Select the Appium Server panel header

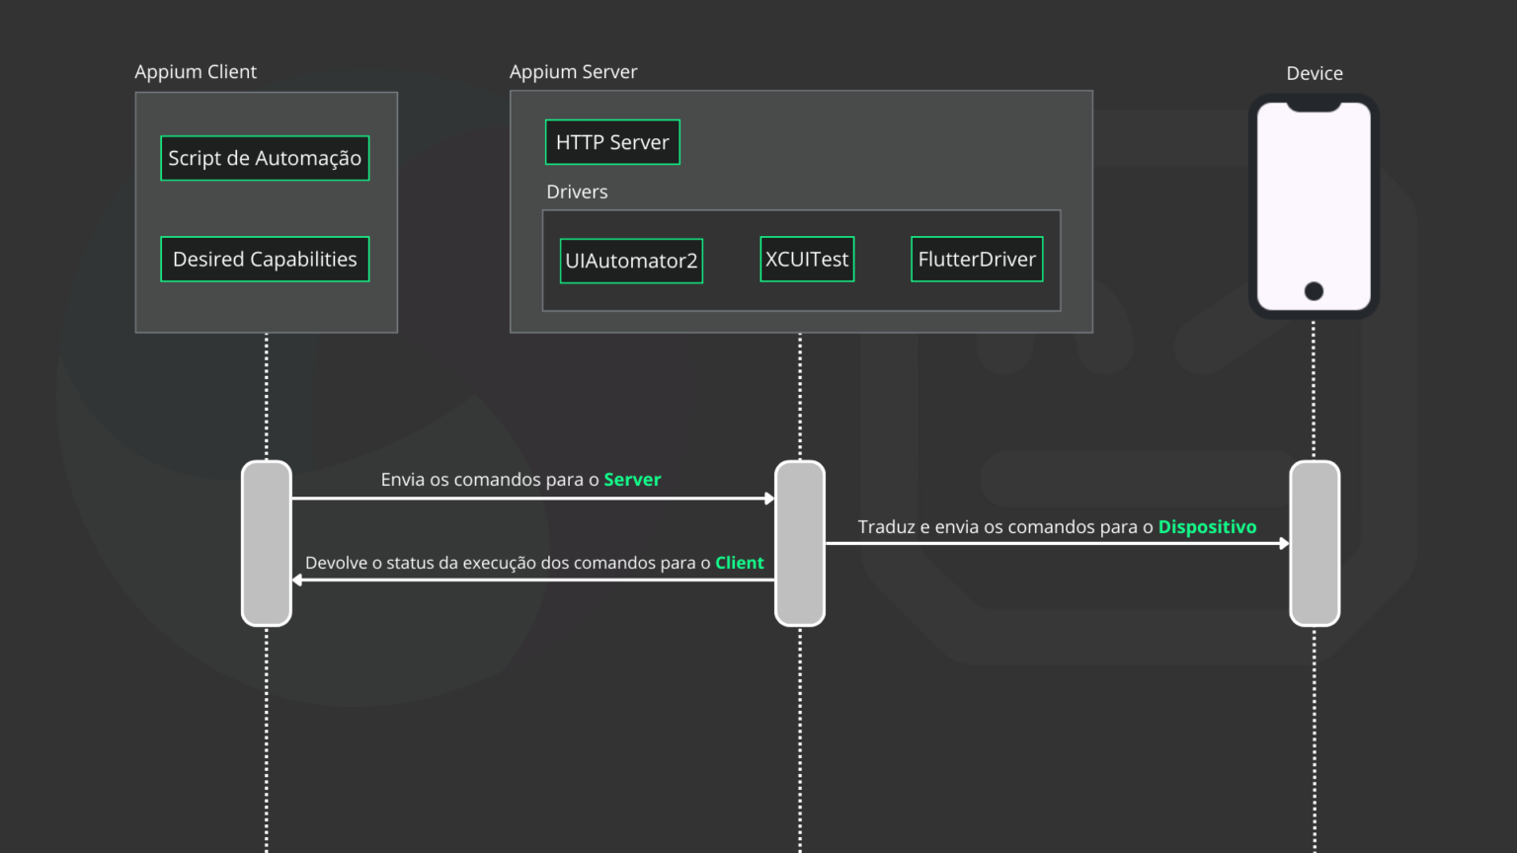point(573,71)
